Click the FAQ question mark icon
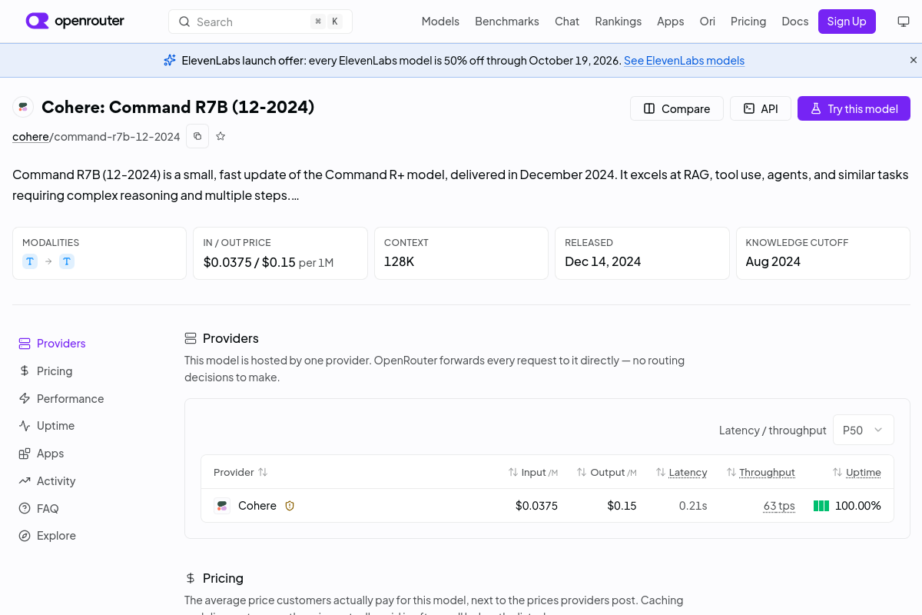The image size is (922, 615). (25, 508)
